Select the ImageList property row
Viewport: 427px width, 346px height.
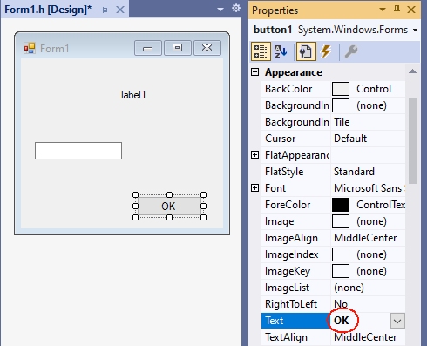(x=333, y=288)
